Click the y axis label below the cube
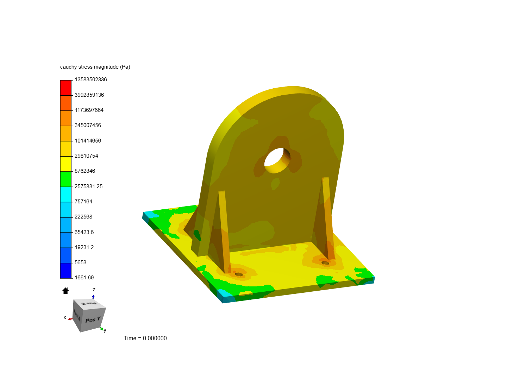The width and height of the screenshot is (507, 380). 105,330
